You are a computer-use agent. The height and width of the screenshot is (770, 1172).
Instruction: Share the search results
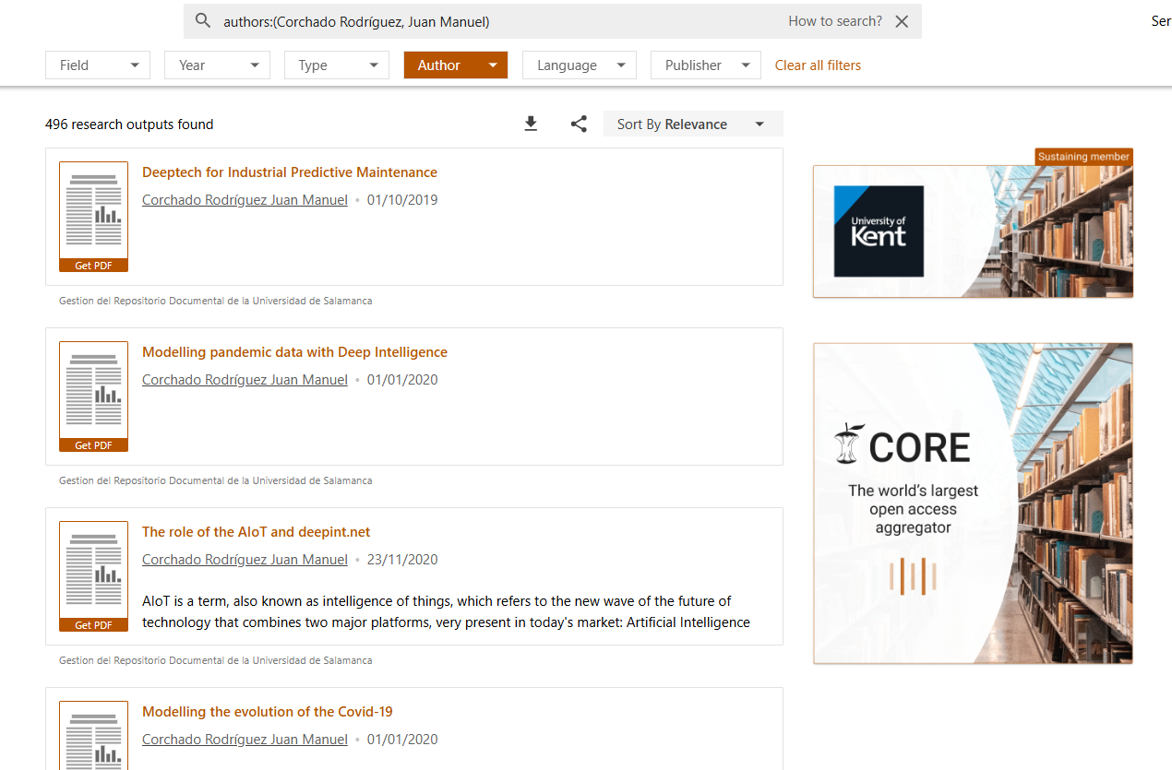point(579,124)
